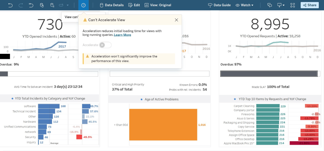Click warning icon in the yellow notice
Viewport: 324px width, 151px height.
(x=87, y=56)
